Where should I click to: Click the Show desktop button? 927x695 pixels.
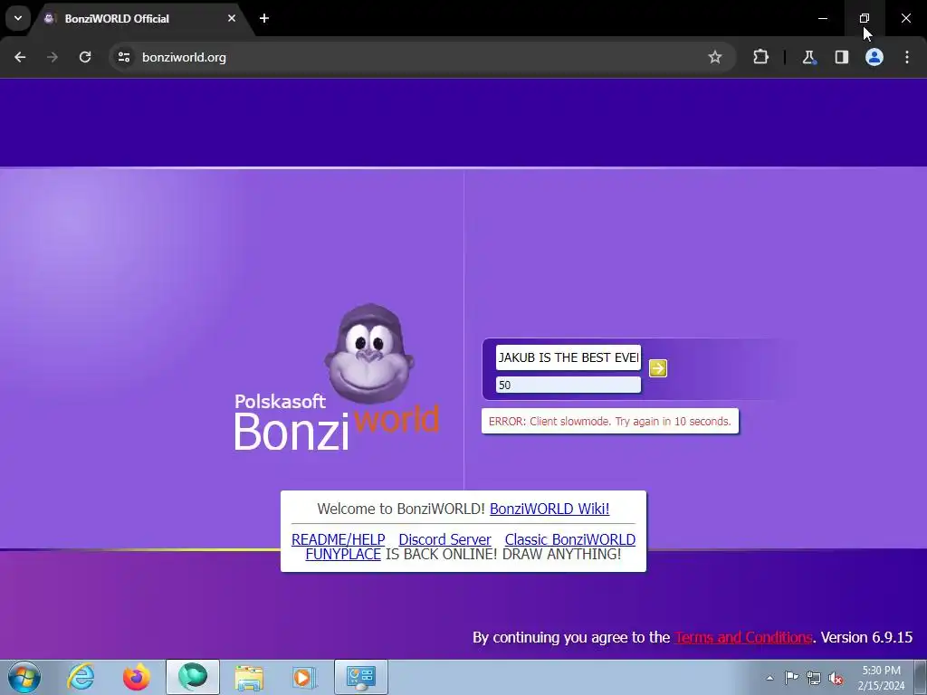click(921, 677)
